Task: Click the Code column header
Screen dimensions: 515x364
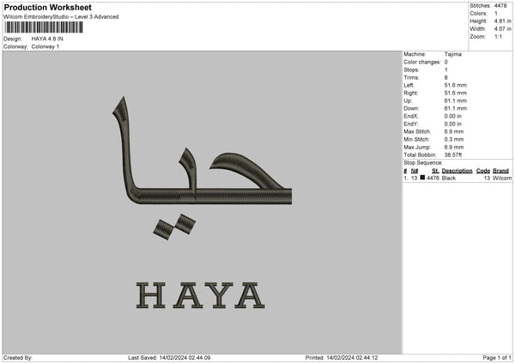Action: pyautogui.click(x=482, y=171)
